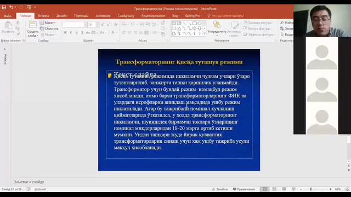Screen dimensions: 351x197
Task: Clear all formatting icon
Action: 116,25
